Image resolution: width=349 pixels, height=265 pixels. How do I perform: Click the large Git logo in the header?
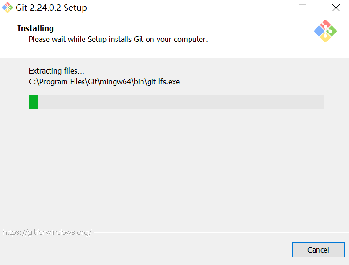point(325,31)
